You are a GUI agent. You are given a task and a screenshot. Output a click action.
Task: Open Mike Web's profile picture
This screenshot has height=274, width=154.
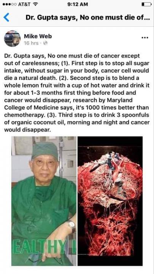[x=12, y=38]
